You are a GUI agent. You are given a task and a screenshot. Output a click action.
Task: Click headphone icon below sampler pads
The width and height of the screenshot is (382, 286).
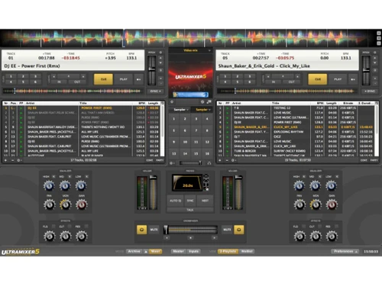(x=209, y=163)
